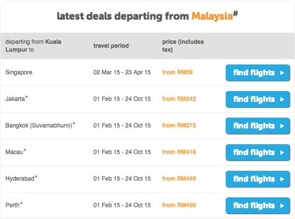Select the Bangkok (Suvarnabhumi) destination text

(39, 125)
